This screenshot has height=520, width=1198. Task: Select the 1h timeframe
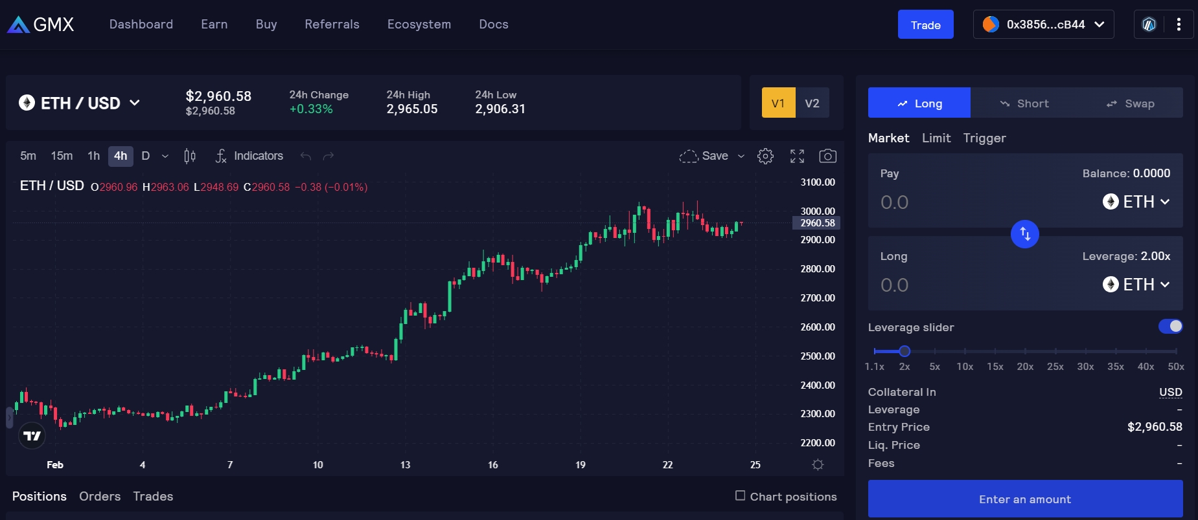(93, 156)
